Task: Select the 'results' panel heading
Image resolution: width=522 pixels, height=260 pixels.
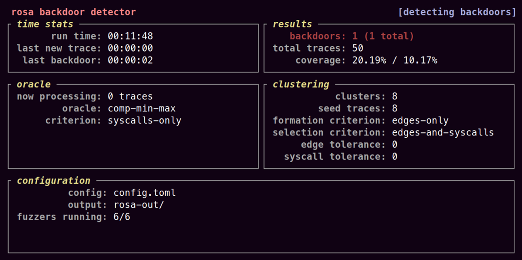Action: (292, 24)
